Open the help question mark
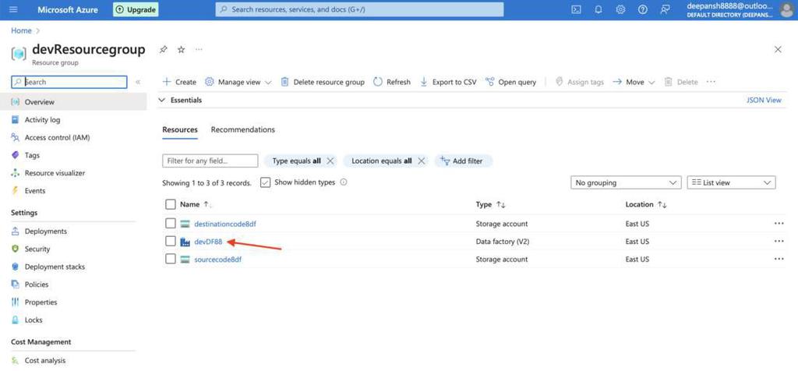Screen dimensions: 798x371 tap(643, 9)
